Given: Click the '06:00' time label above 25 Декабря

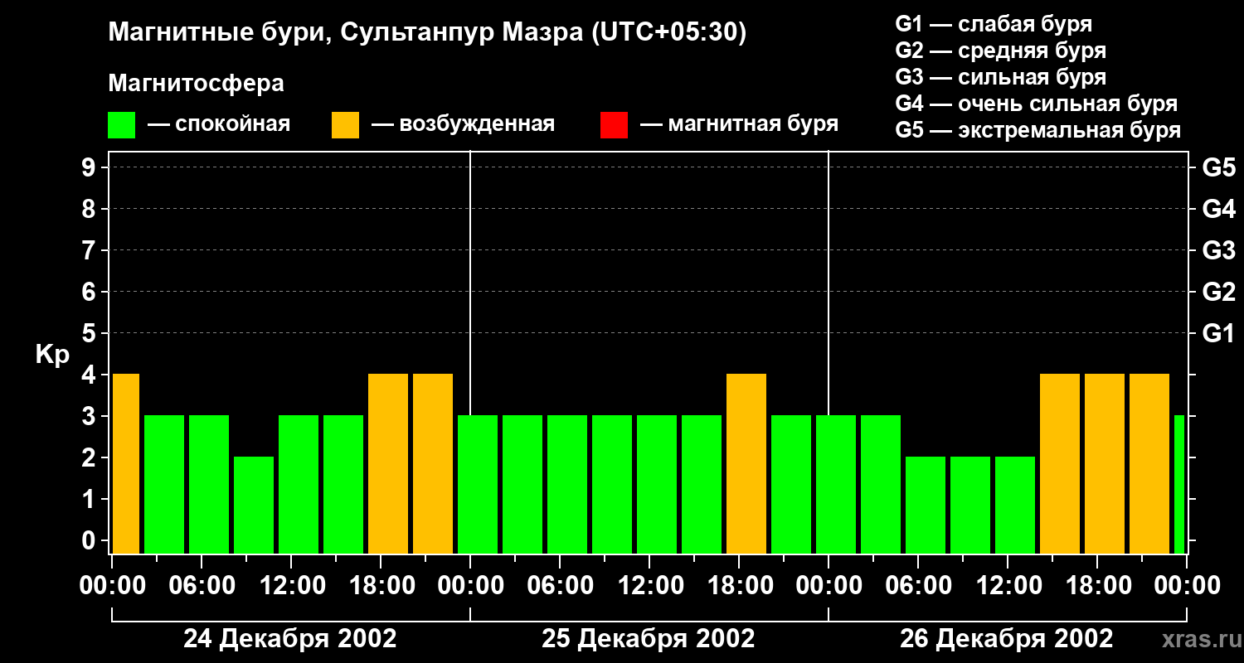Looking at the screenshot, I should tap(559, 586).
